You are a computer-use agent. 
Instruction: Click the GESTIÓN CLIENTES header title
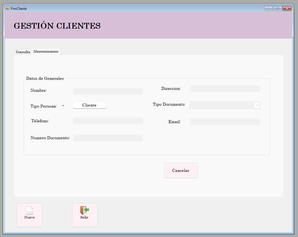pyautogui.click(x=57, y=26)
